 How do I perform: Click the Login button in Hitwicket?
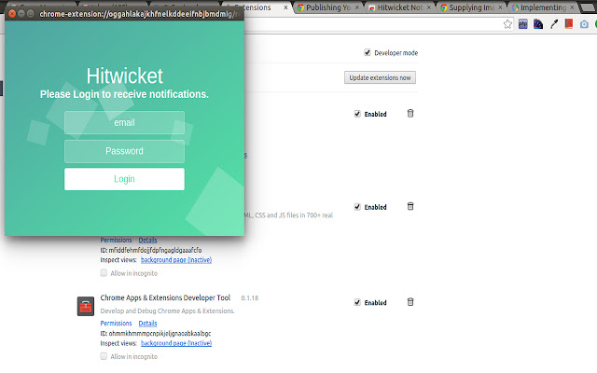124,179
